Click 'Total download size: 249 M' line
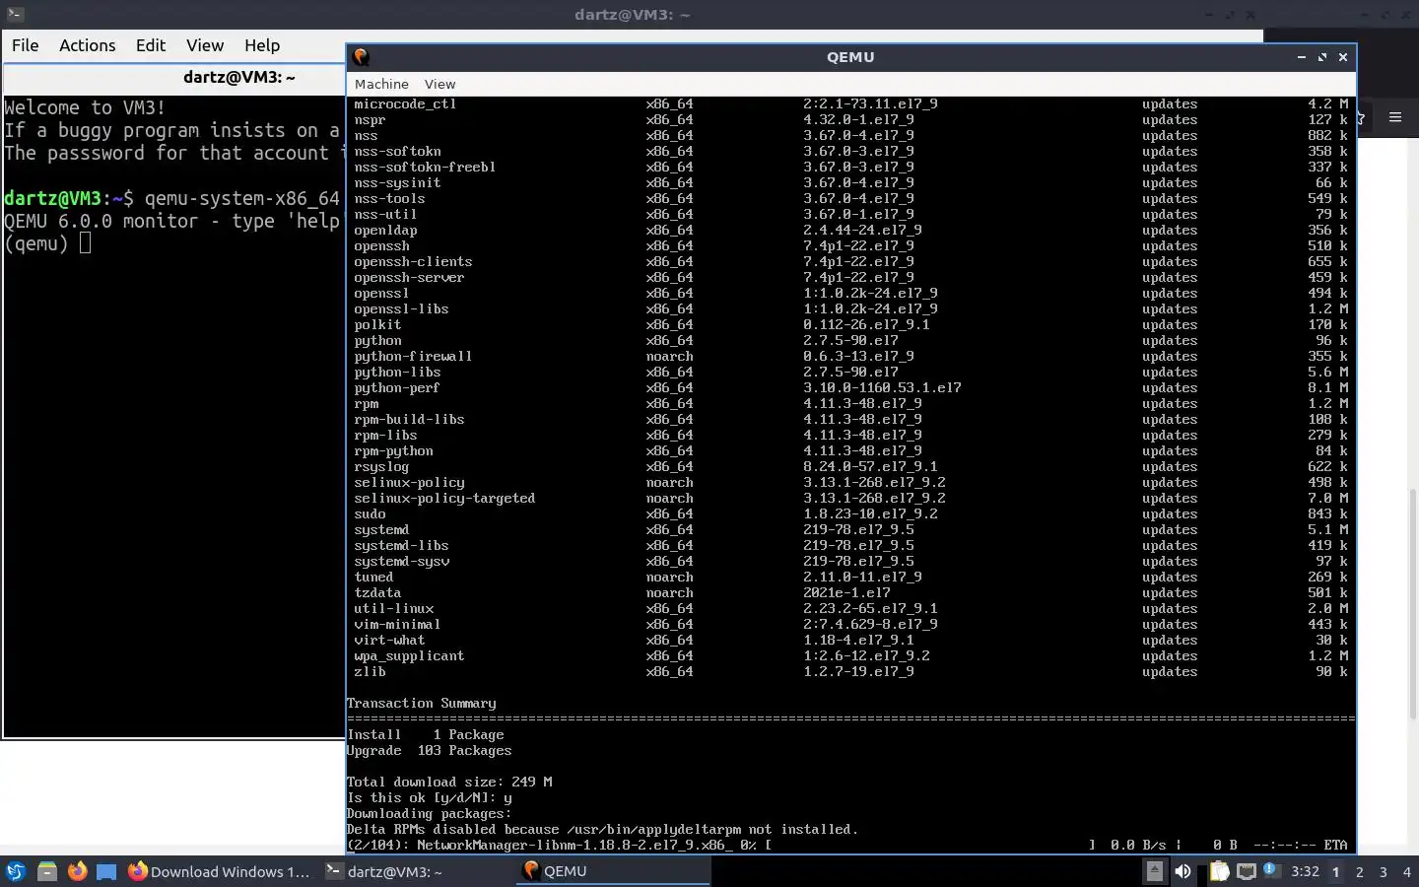Screen dimensions: 1419x887 [x=448, y=782]
